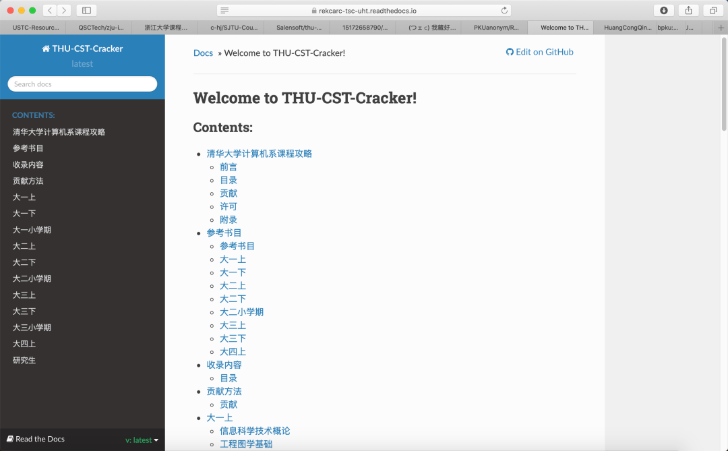Screen dimensions: 728x451
Task: Switch to the USTC-Resourc... tab
Action: (x=36, y=28)
